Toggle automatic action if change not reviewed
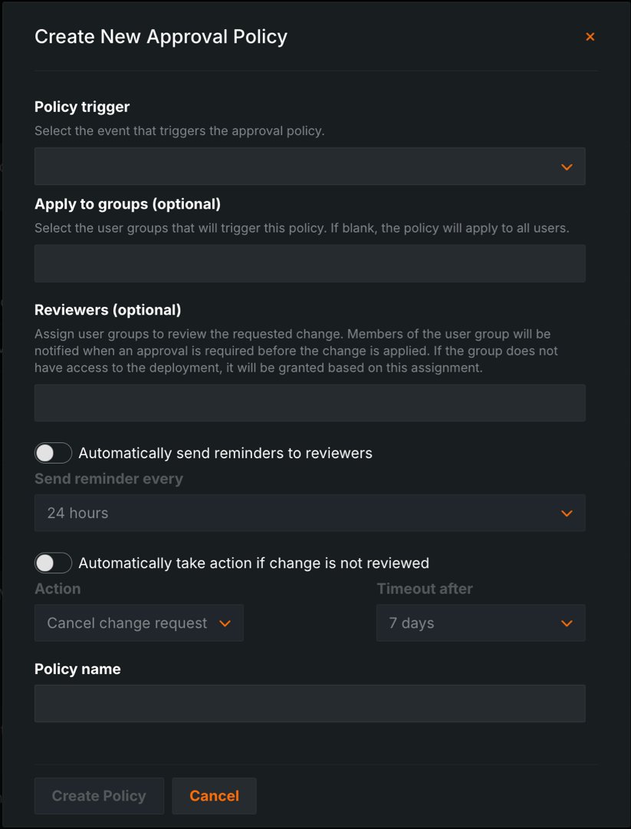Viewport: 631px width, 829px height. click(53, 563)
